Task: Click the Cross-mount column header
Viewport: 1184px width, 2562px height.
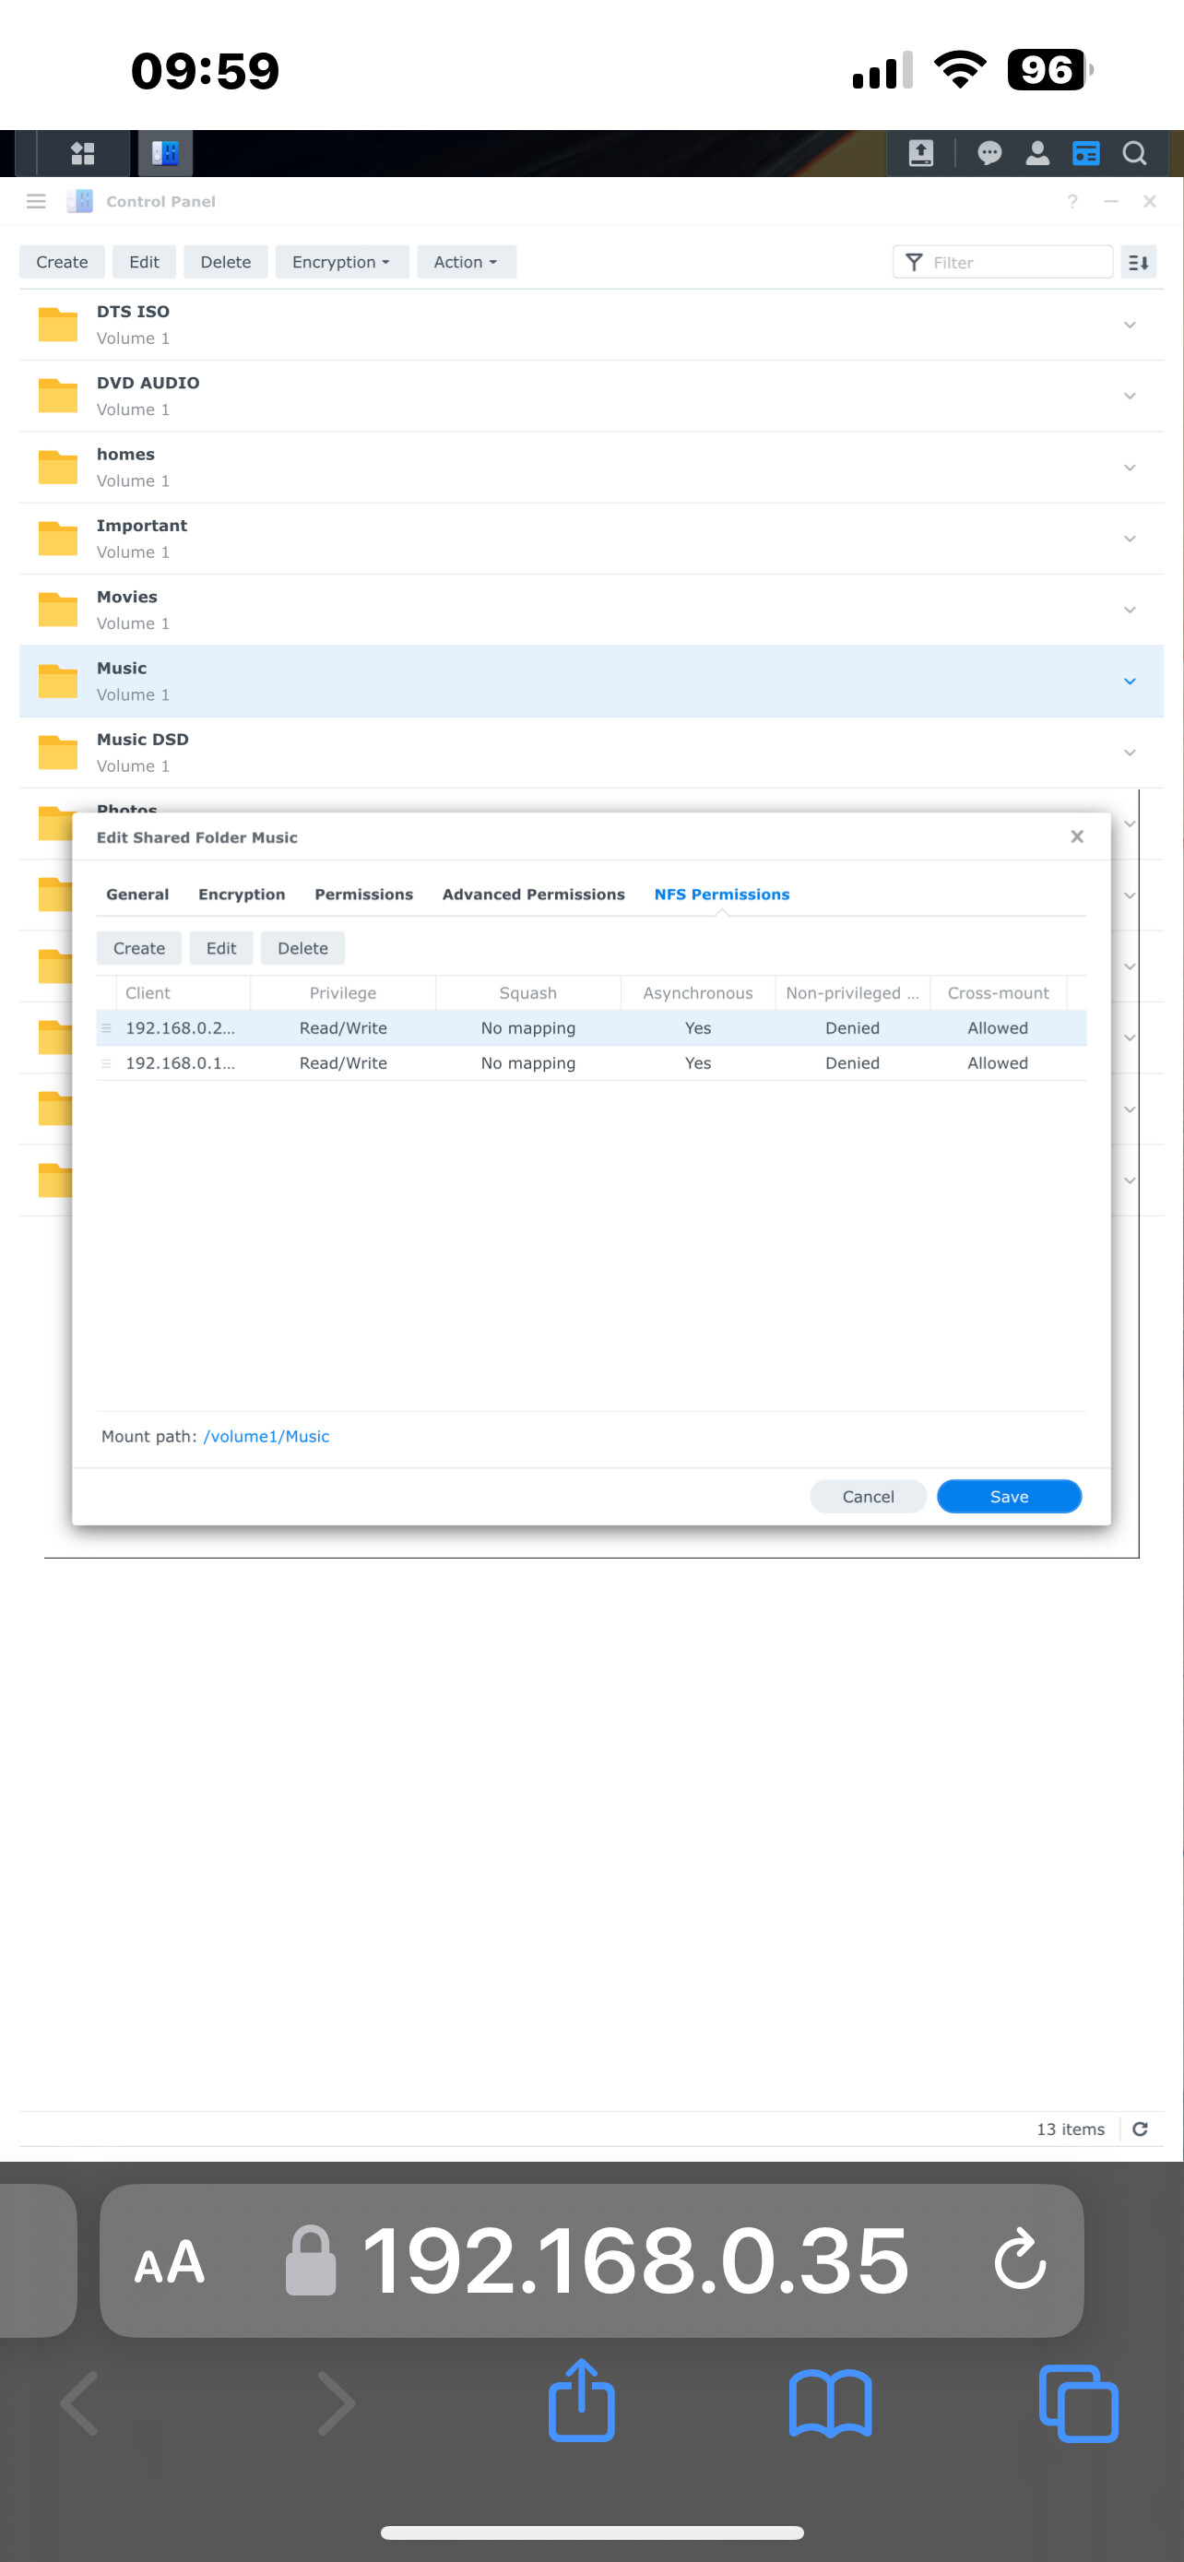Action: click(998, 992)
